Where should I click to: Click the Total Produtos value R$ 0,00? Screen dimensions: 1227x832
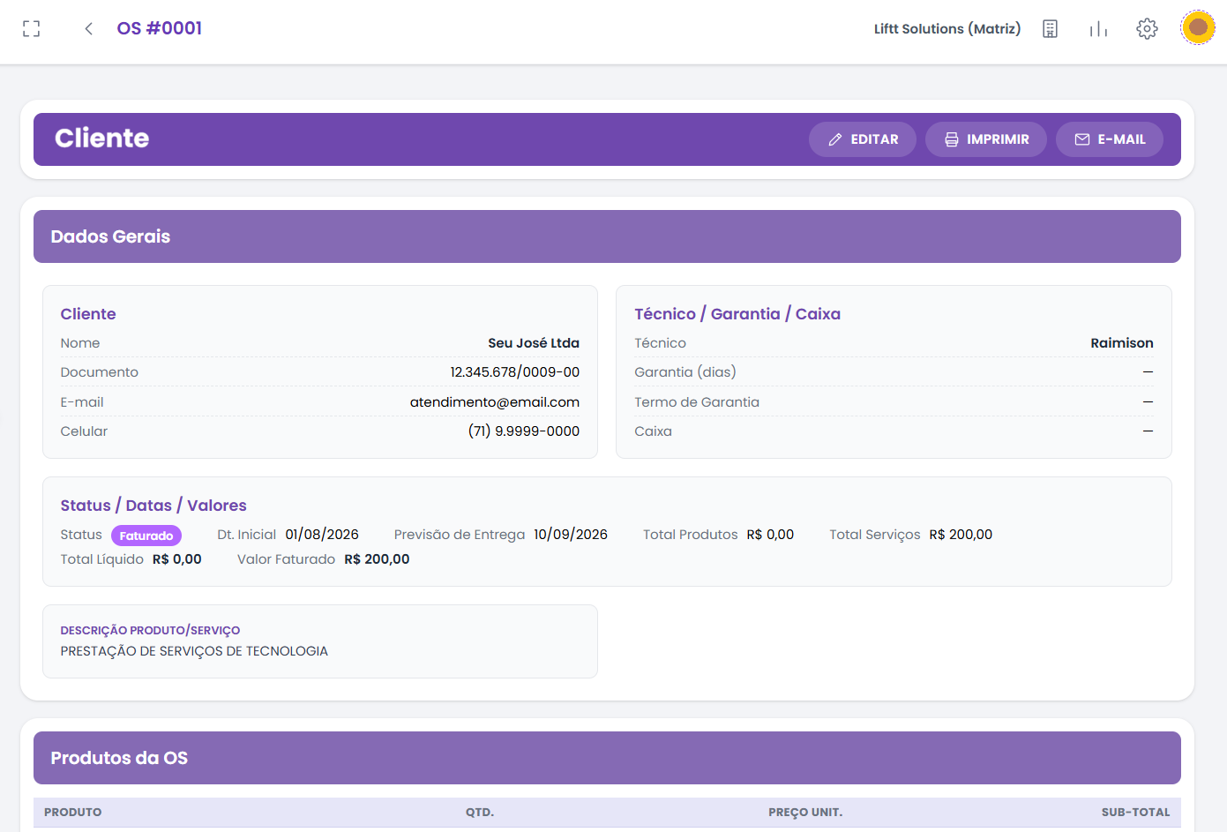coord(770,535)
